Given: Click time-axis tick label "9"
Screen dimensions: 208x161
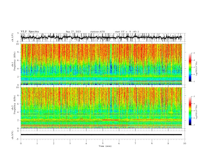Looking at the screenshot, I should click(x=168, y=143).
